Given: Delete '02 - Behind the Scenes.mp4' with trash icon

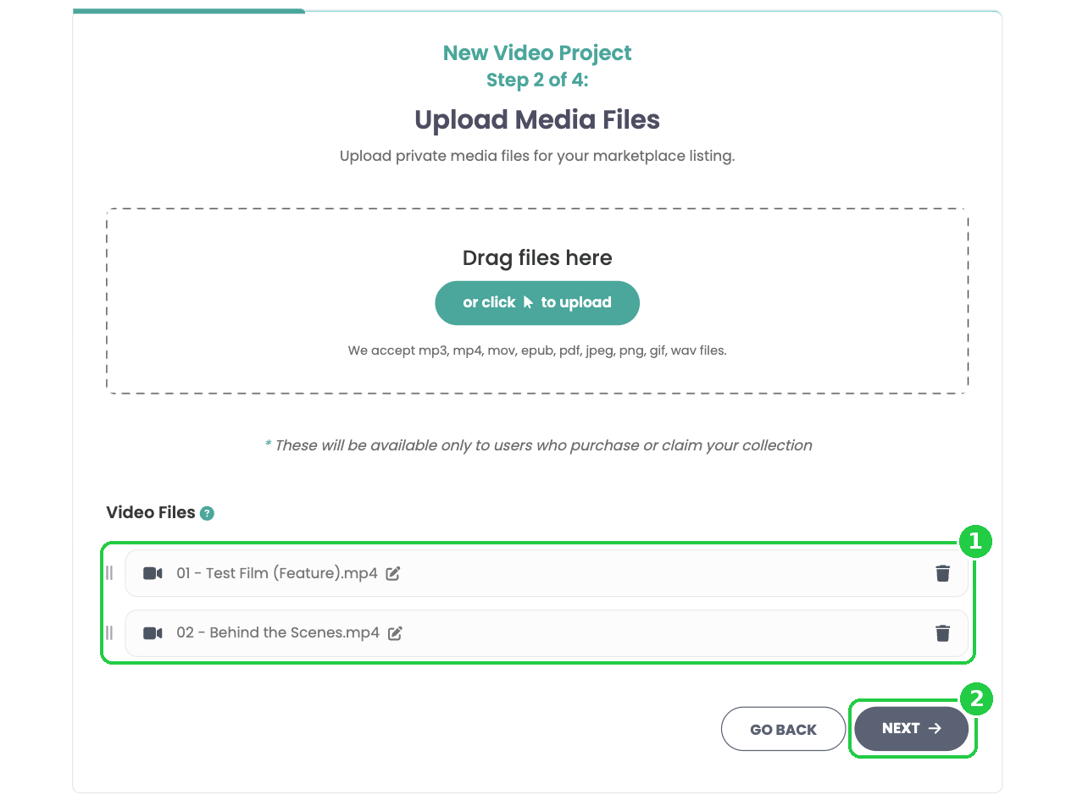Looking at the screenshot, I should 942,632.
